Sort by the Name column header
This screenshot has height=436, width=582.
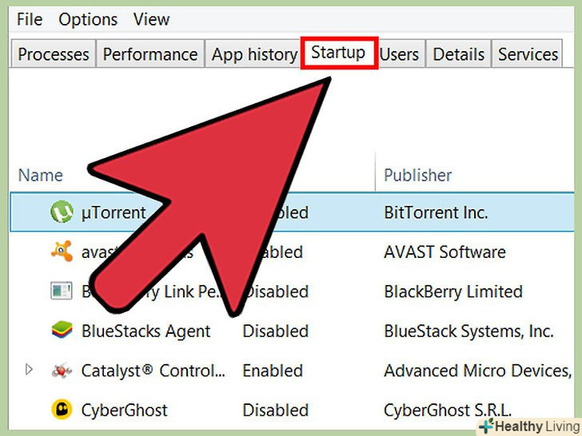41,175
